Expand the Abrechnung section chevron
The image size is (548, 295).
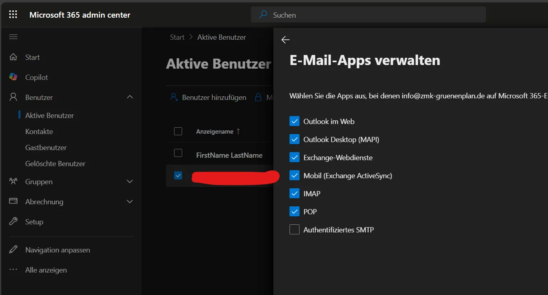pyautogui.click(x=130, y=201)
